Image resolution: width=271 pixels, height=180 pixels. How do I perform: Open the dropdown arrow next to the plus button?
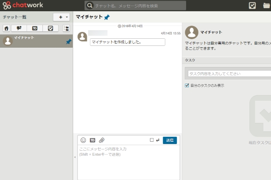coord(67,17)
